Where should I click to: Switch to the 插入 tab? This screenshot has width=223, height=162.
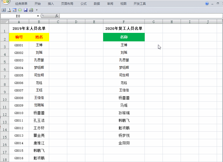(x=51, y=4)
